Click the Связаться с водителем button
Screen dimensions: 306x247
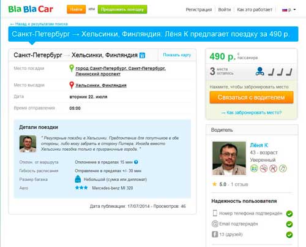click(x=252, y=97)
